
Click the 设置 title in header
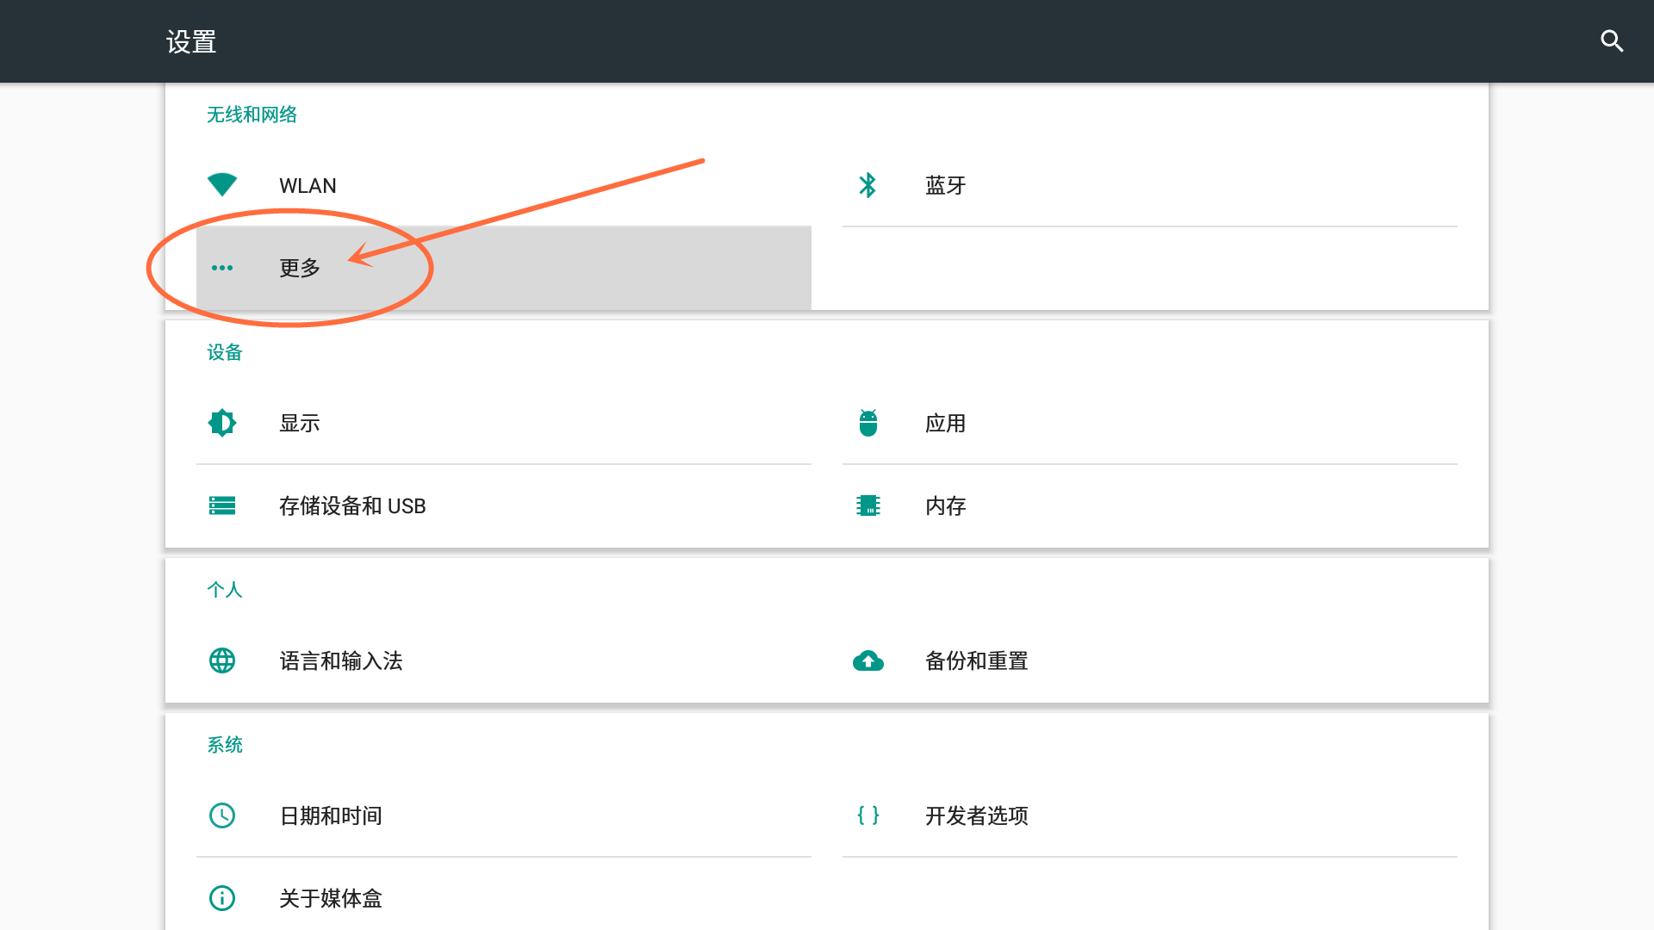click(191, 41)
